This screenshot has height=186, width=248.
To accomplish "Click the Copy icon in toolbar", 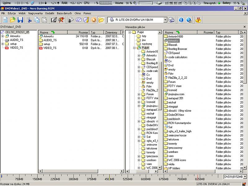I will click(x=37, y=20).
